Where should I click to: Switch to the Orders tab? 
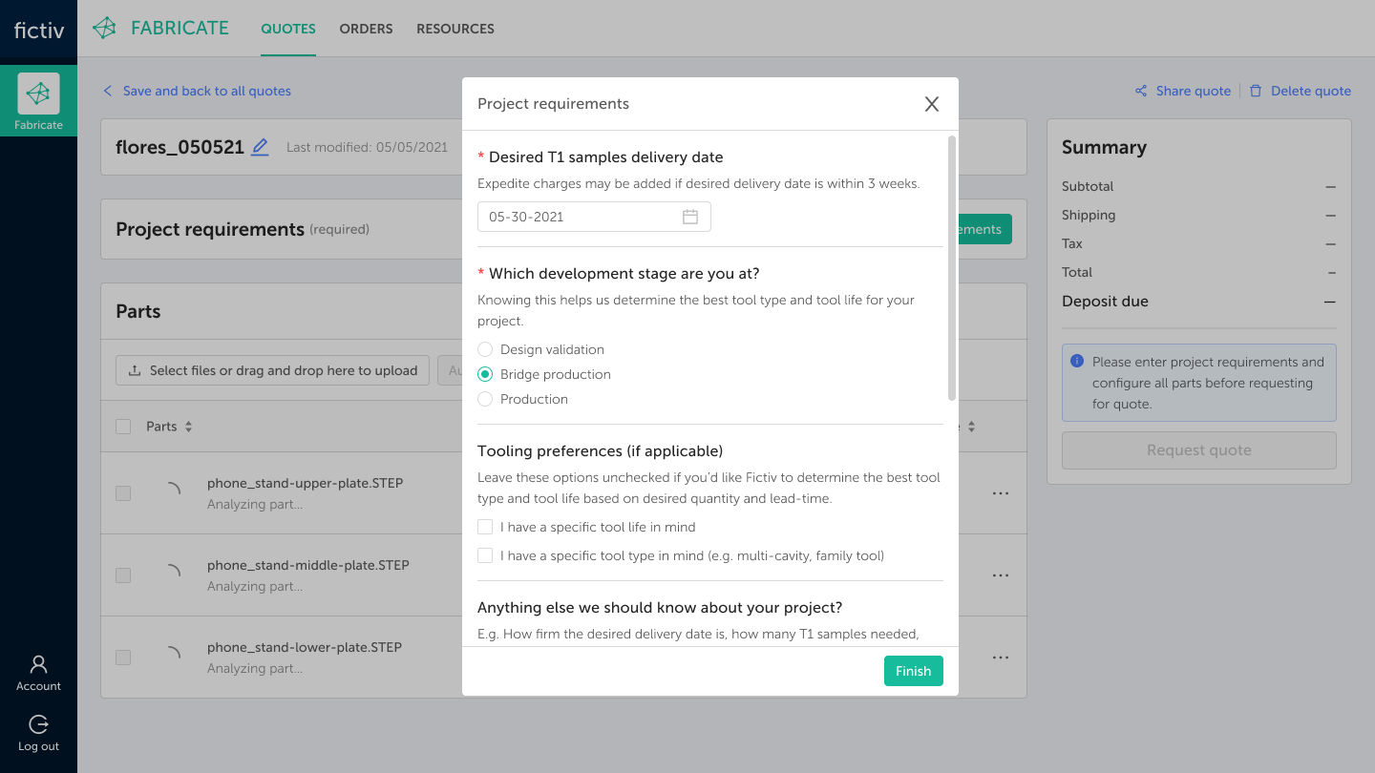366,29
